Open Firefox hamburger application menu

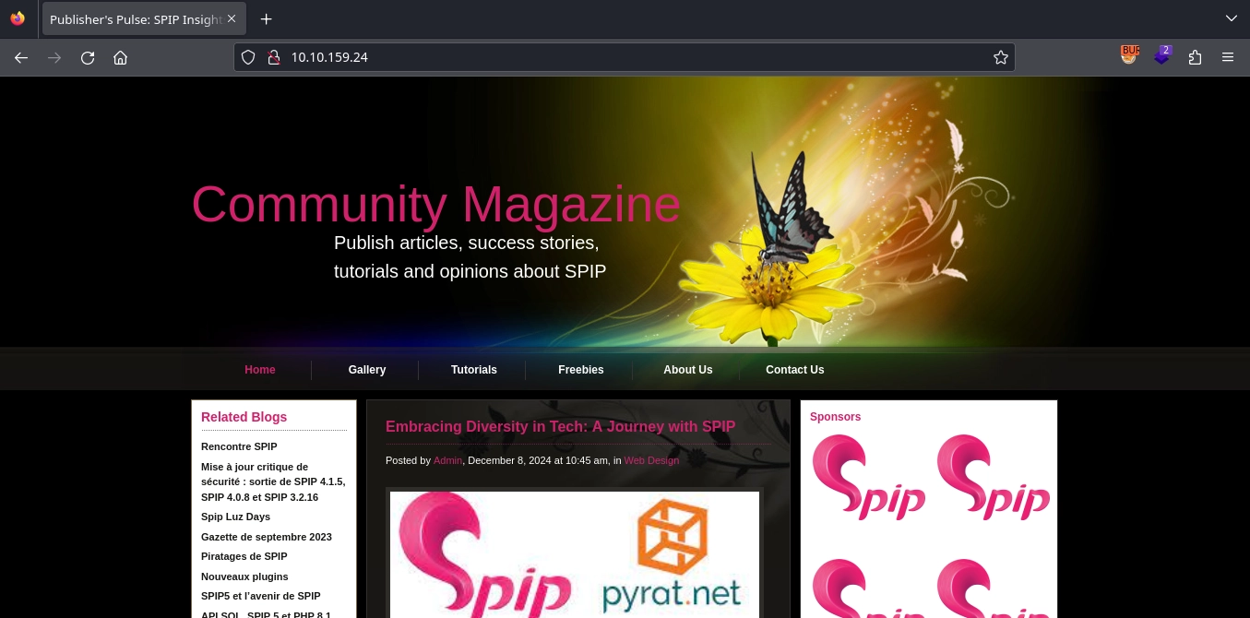click(x=1228, y=57)
